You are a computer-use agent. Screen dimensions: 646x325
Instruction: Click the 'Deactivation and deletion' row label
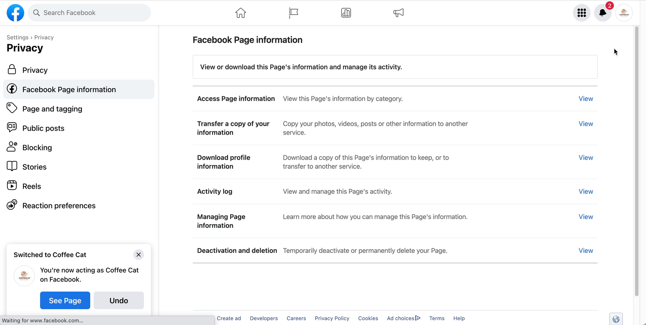(x=237, y=251)
